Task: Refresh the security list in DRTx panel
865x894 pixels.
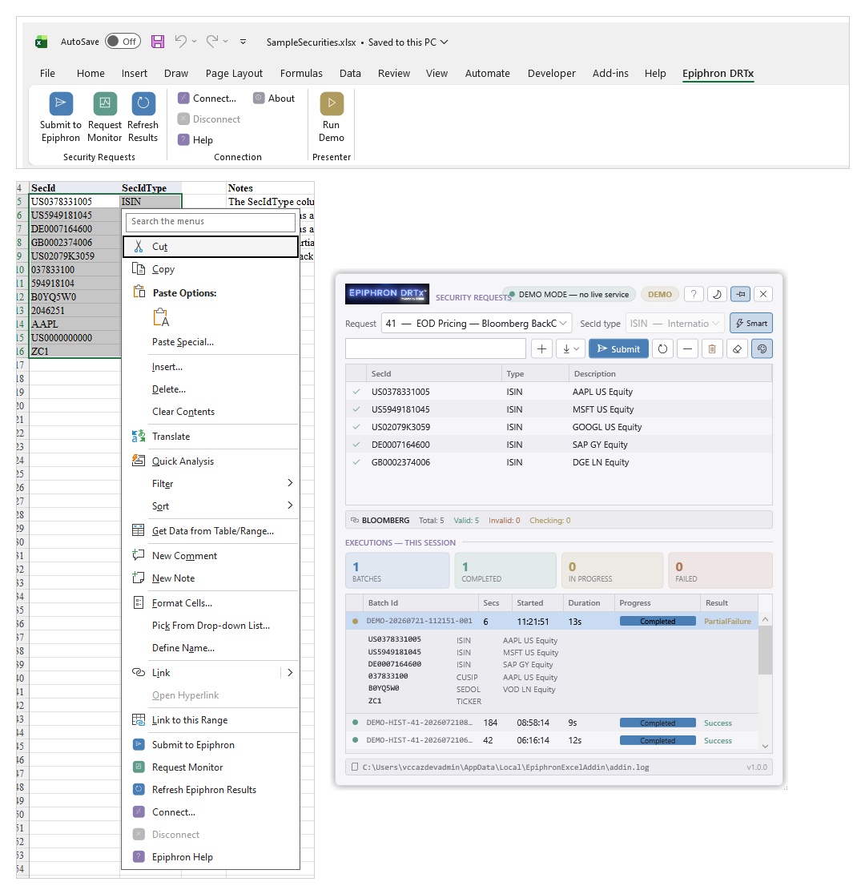Action: pos(662,349)
